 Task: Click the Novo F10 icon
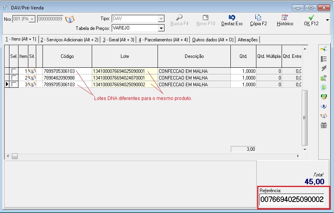(x=206, y=17)
